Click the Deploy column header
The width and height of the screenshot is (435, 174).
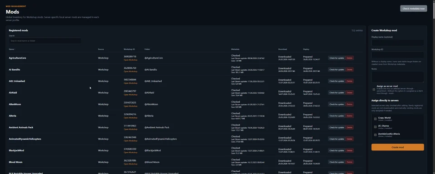(x=306, y=49)
